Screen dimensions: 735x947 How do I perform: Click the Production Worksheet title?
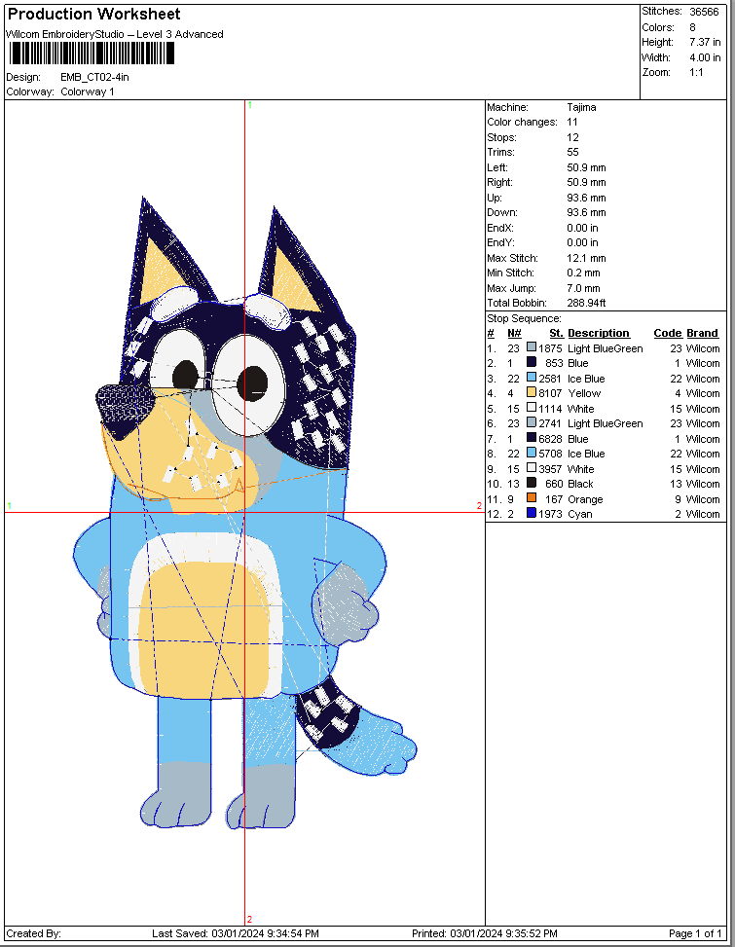[93, 14]
